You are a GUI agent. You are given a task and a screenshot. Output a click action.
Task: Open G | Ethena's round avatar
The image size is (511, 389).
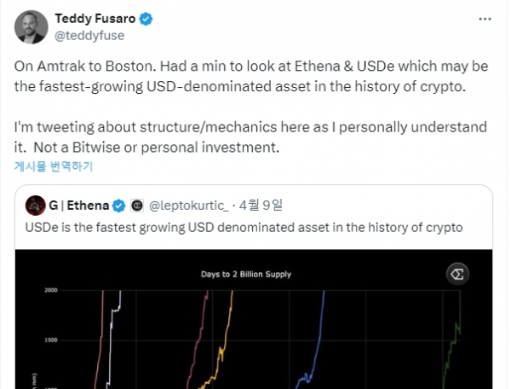35,206
